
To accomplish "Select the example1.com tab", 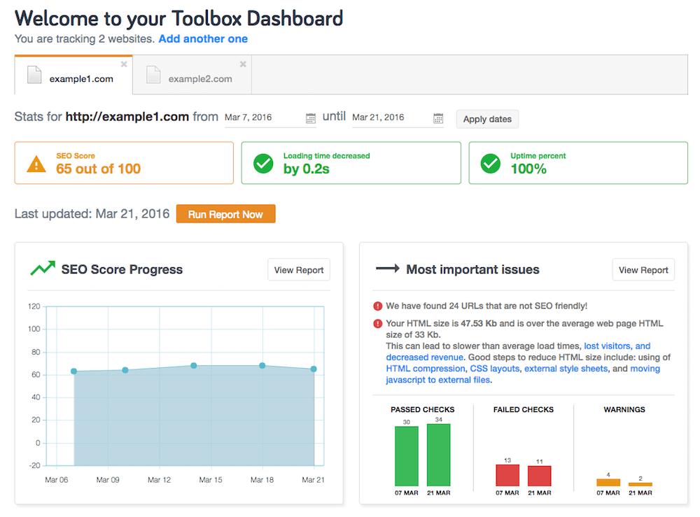I will click(82, 78).
